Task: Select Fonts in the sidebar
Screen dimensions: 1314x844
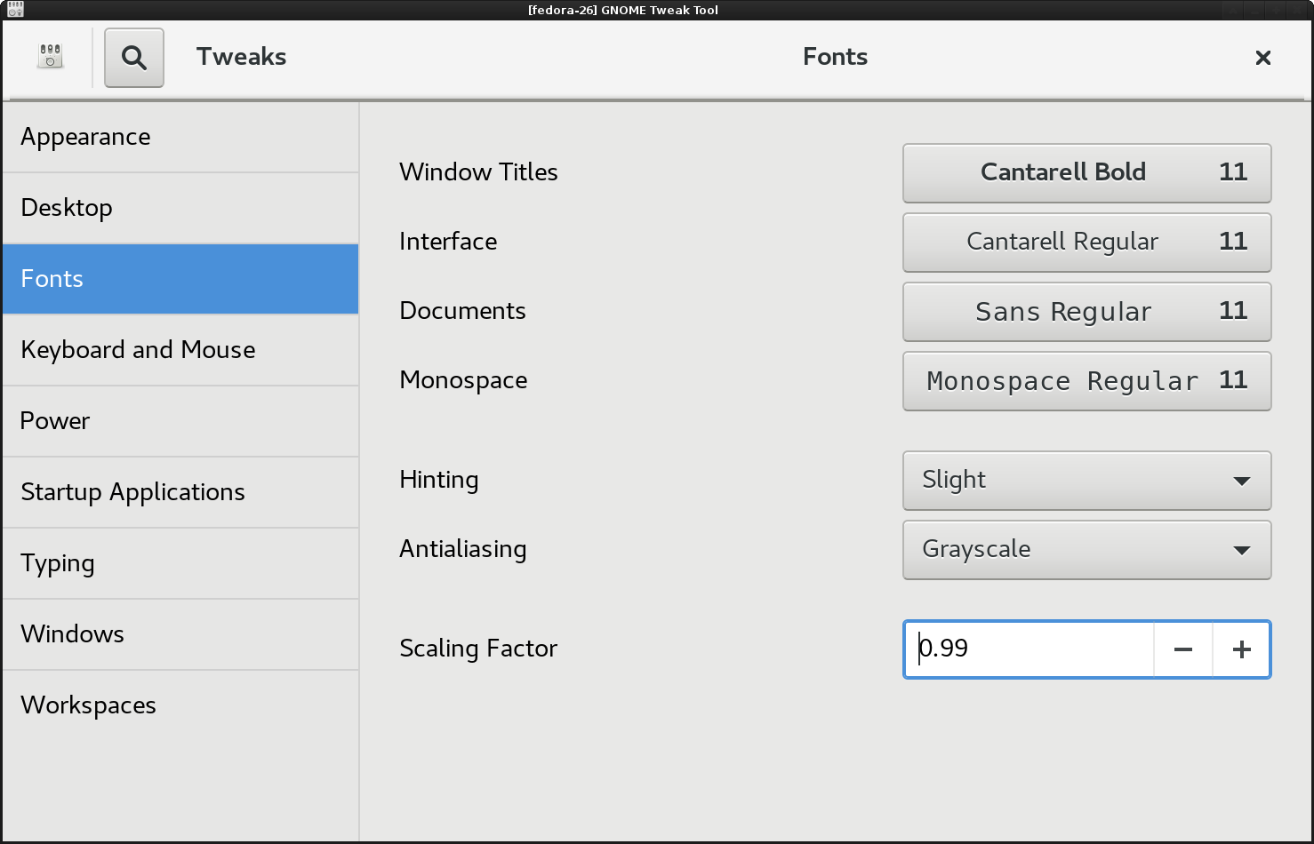Action: coord(180,279)
